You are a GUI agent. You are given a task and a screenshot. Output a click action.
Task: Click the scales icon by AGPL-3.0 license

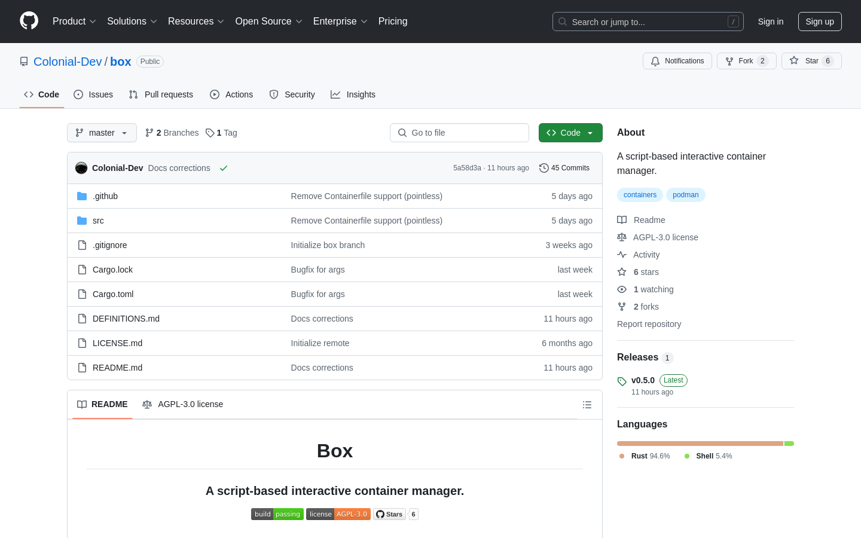coord(622,237)
